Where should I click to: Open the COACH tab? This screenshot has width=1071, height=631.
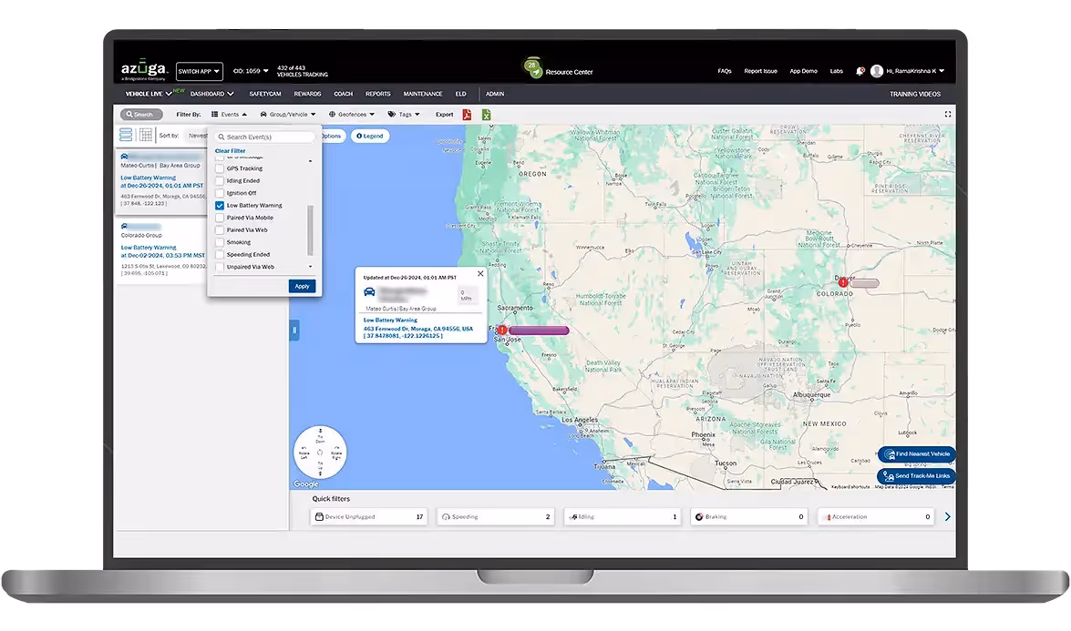[343, 94]
